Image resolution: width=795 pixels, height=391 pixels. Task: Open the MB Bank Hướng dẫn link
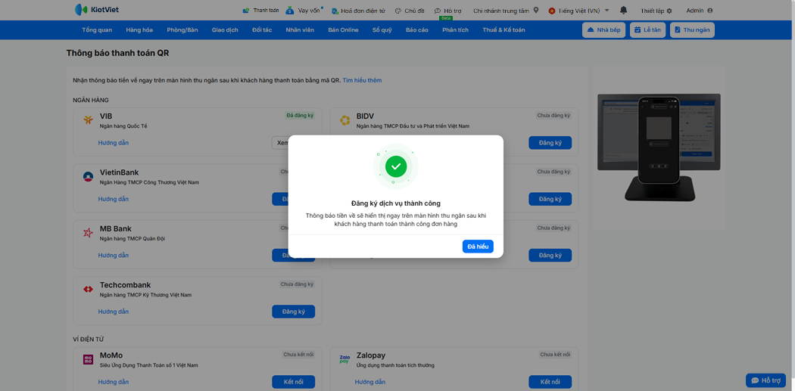114,256
